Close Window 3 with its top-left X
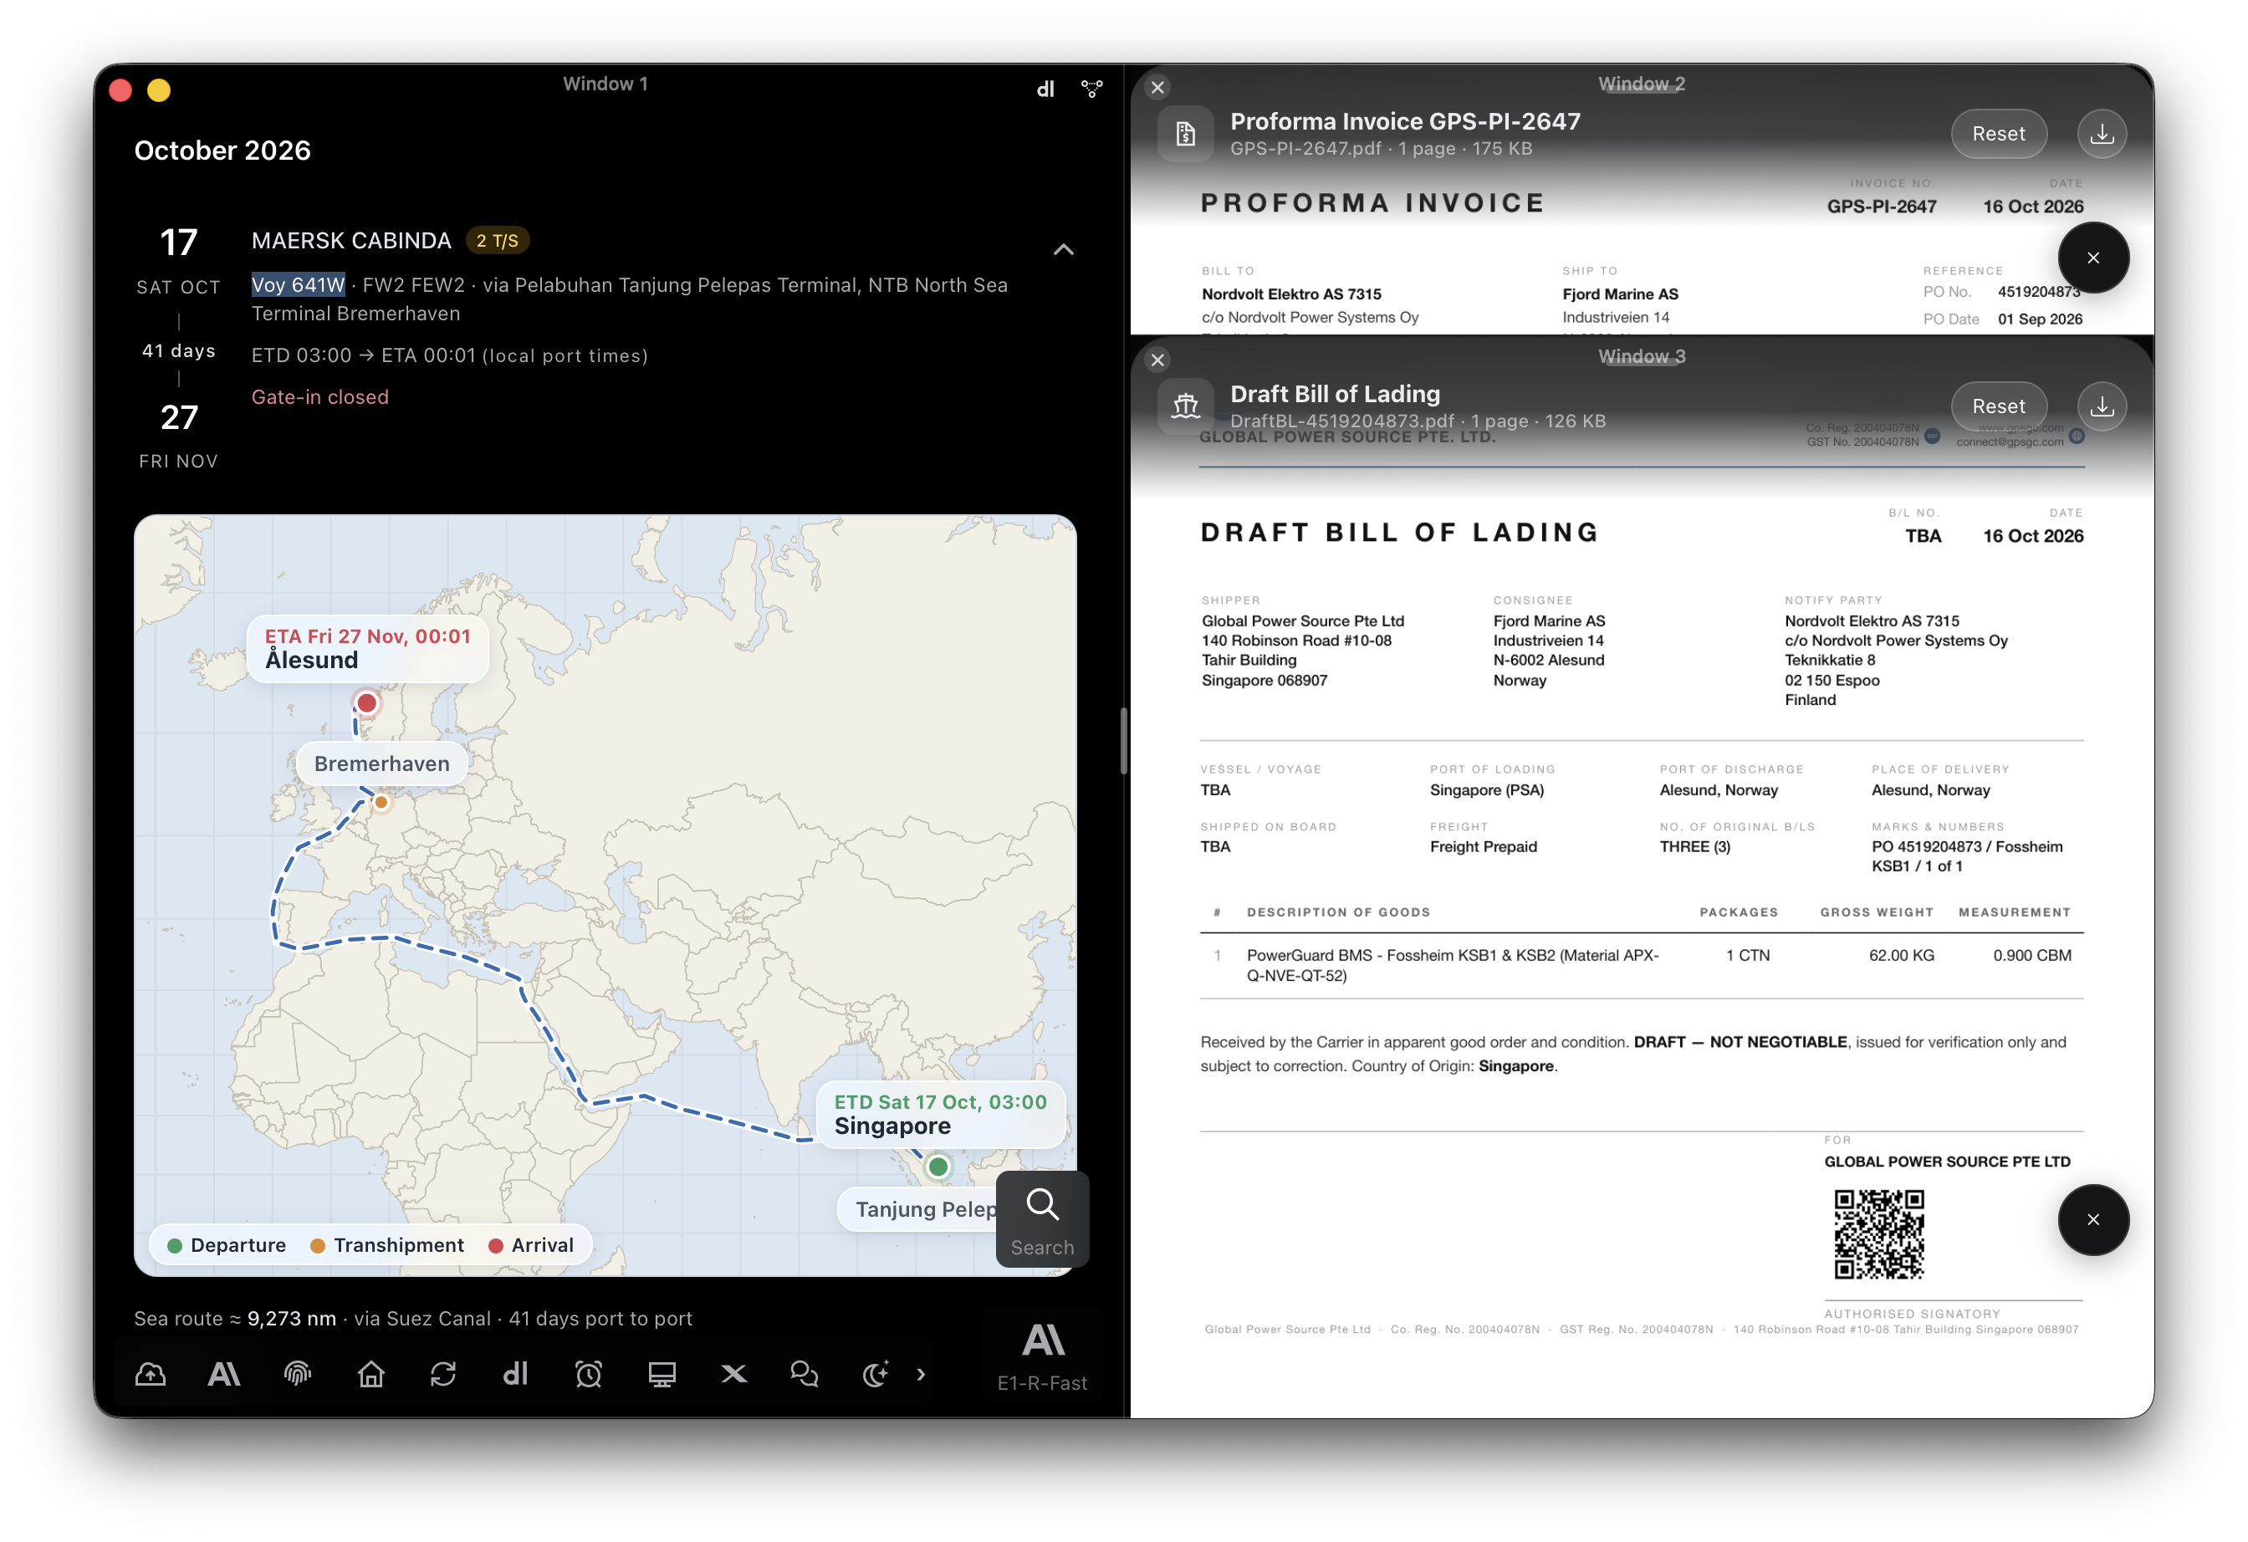The image size is (2248, 1542). (1157, 360)
